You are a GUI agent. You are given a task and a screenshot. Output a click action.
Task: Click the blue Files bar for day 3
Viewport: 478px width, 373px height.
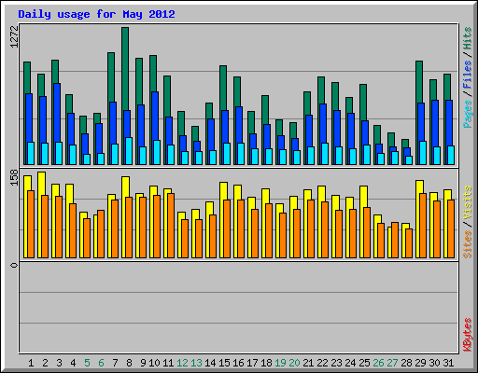pyautogui.click(x=57, y=124)
